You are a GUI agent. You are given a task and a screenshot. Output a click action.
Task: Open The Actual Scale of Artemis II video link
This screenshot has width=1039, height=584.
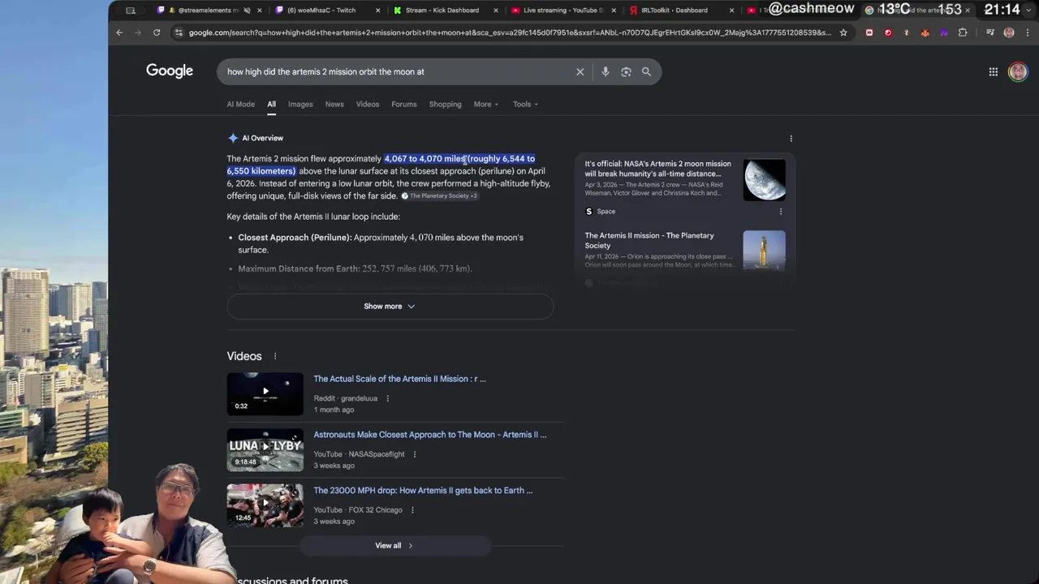click(399, 379)
